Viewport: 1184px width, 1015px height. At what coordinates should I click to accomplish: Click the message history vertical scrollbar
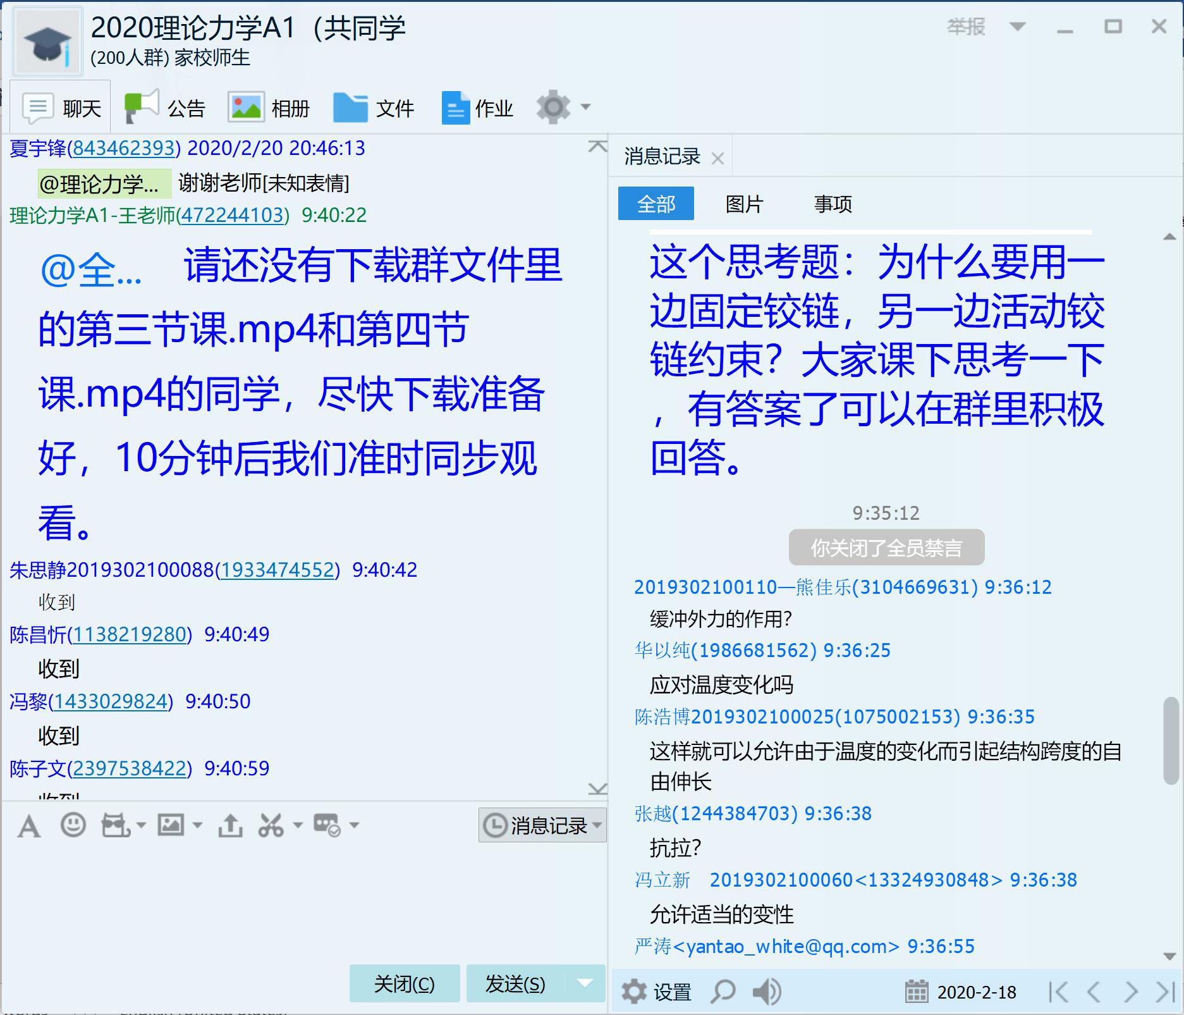click(1170, 741)
